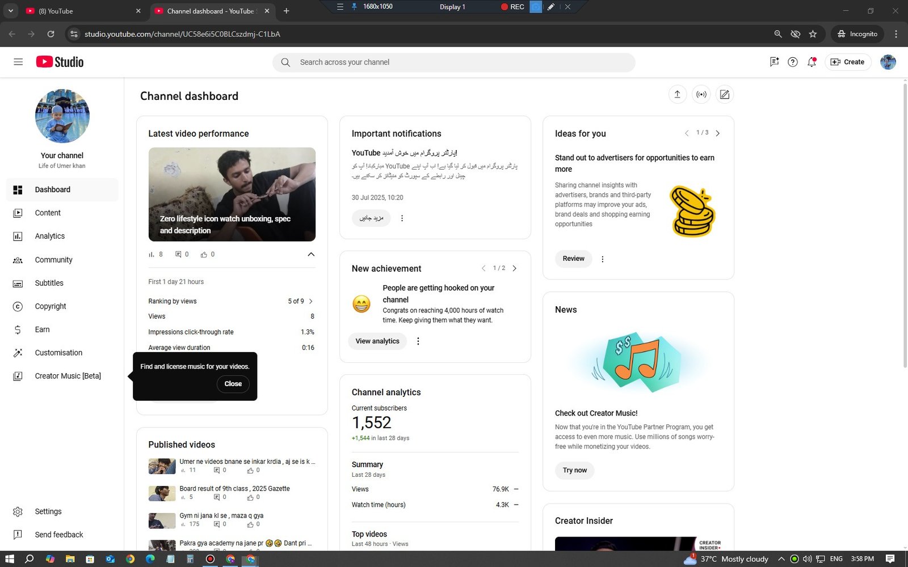Click the weather widget in taskbar
908x567 pixels.
tap(726, 559)
